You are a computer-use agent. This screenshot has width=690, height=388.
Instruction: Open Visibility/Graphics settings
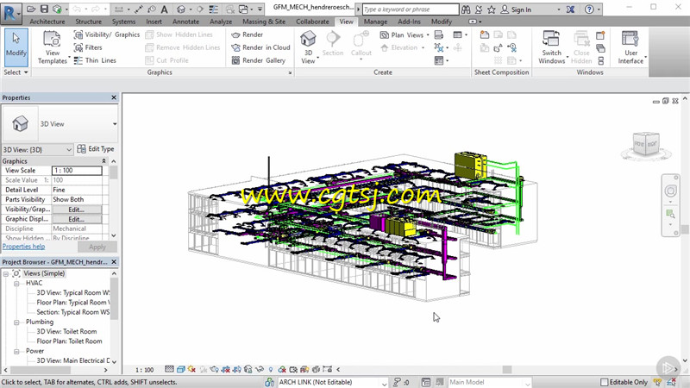[106, 34]
